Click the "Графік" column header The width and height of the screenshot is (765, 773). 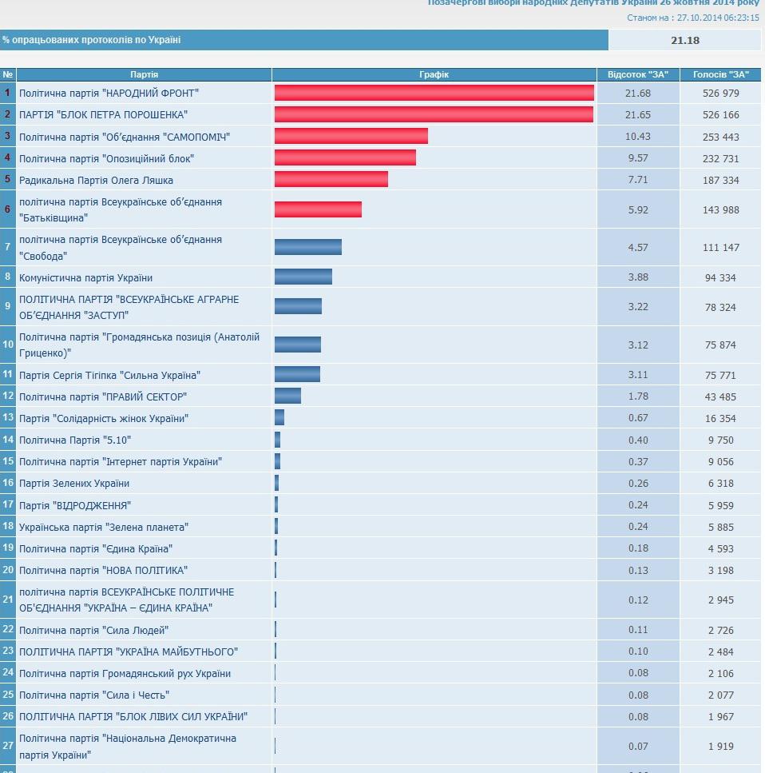click(434, 74)
